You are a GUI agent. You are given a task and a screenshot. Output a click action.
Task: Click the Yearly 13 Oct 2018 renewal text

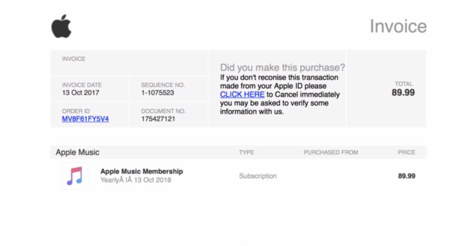tap(135, 180)
